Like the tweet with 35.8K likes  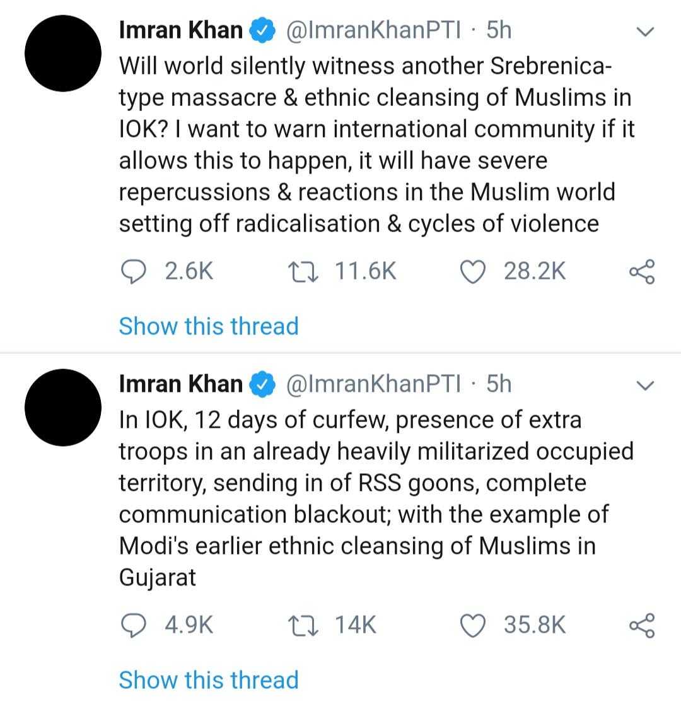(x=473, y=626)
